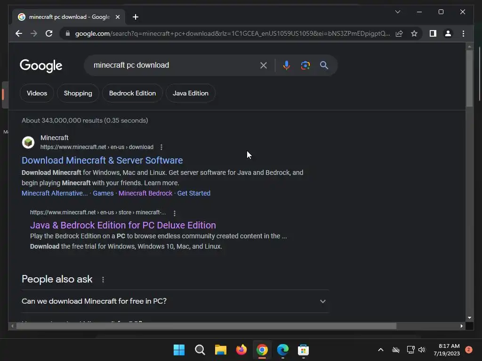482x361 pixels.
Task: Open the Get Started sitelink
Action: click(194, 193)
